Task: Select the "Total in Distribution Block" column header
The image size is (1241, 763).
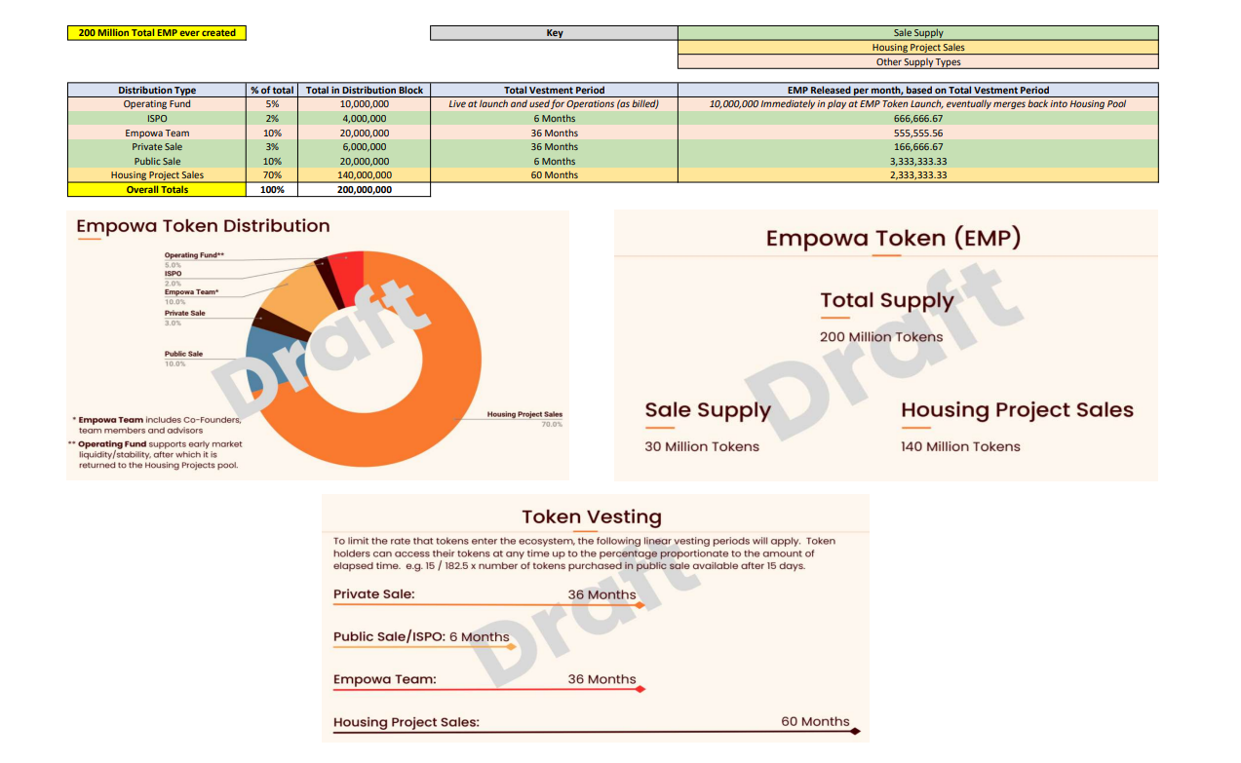Action: [365, 90]
